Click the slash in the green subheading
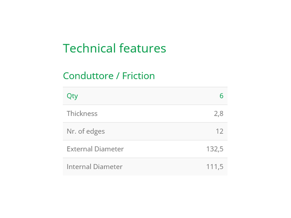Viewport: 291px width, 218px height. [118, 76]
